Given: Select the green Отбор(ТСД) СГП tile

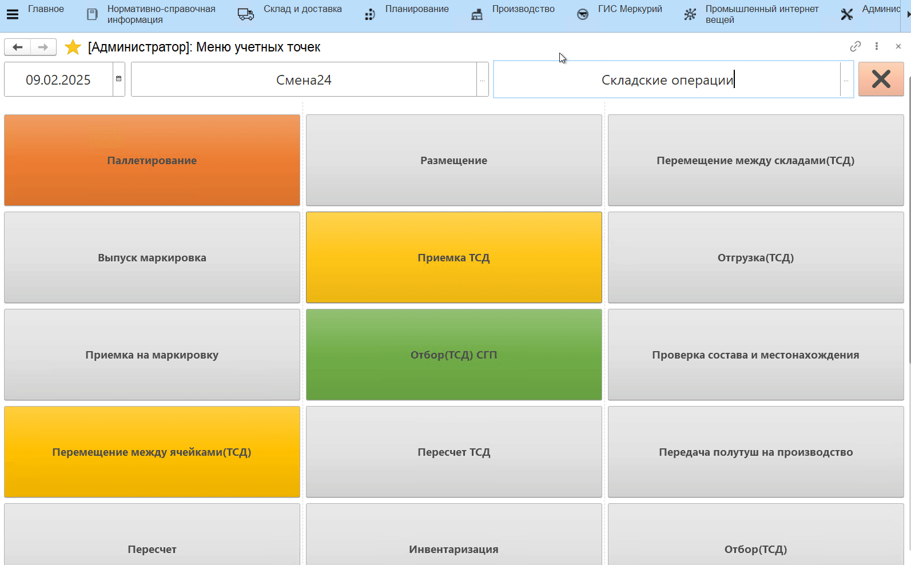Looking at the screenshot, I should tap(453, 355).
